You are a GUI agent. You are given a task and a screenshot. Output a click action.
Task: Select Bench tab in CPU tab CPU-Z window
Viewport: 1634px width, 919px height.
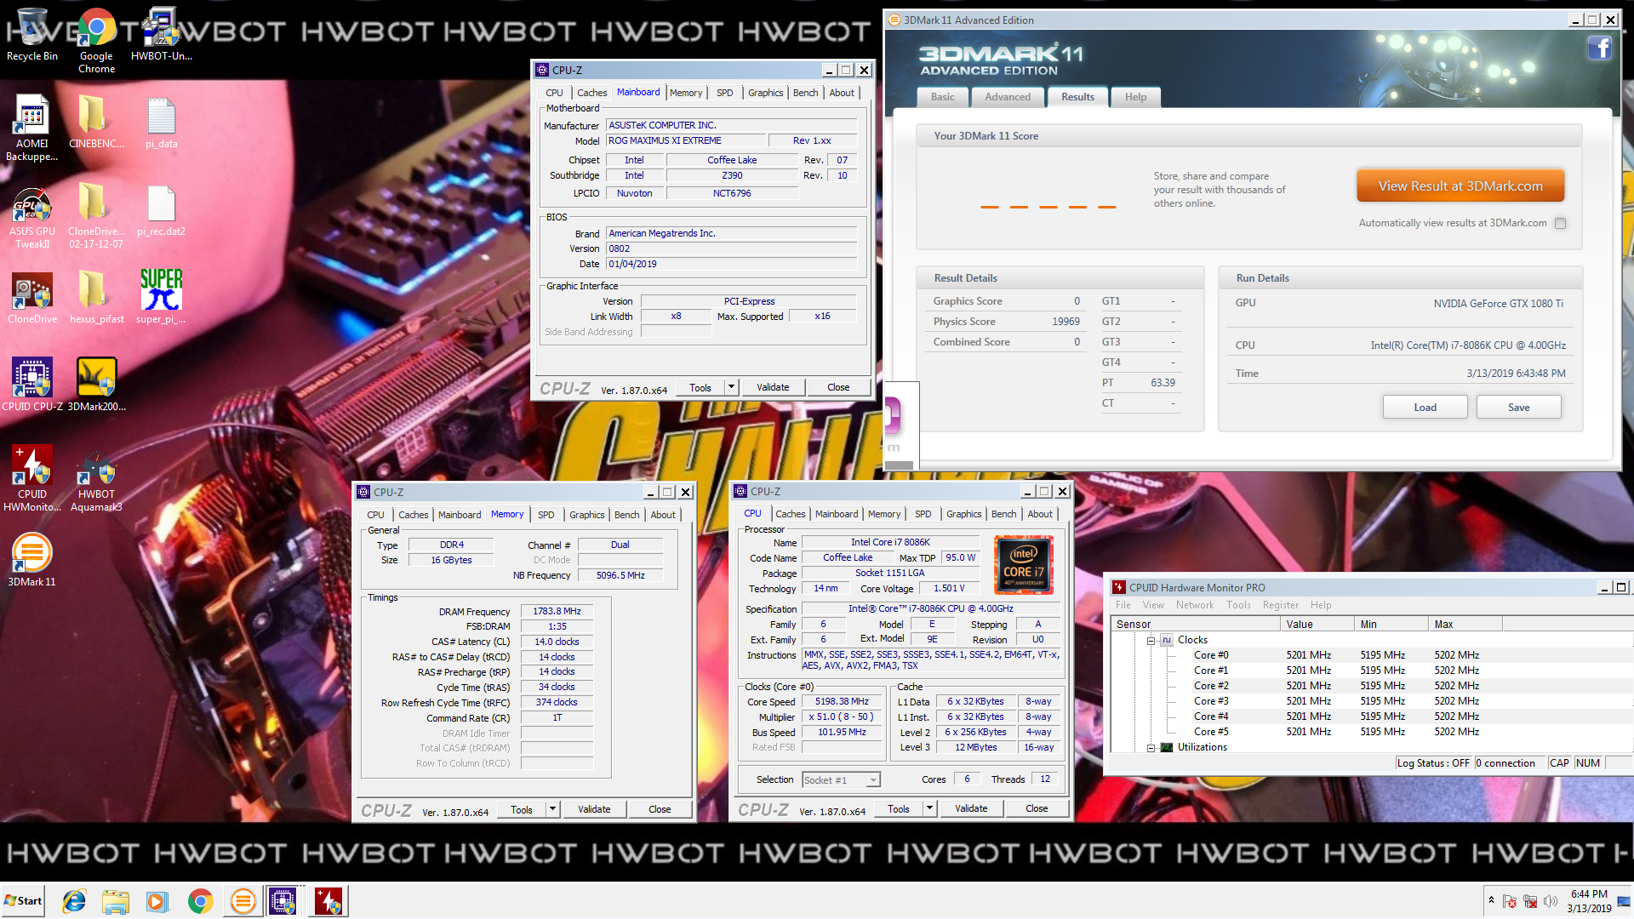click(1003, 514)
